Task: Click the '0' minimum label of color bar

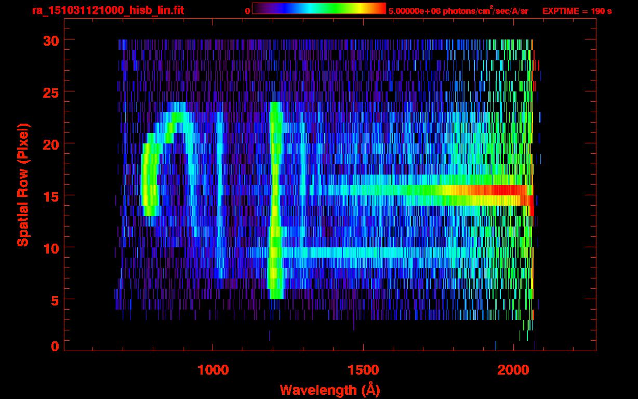Action: (248, 11)
